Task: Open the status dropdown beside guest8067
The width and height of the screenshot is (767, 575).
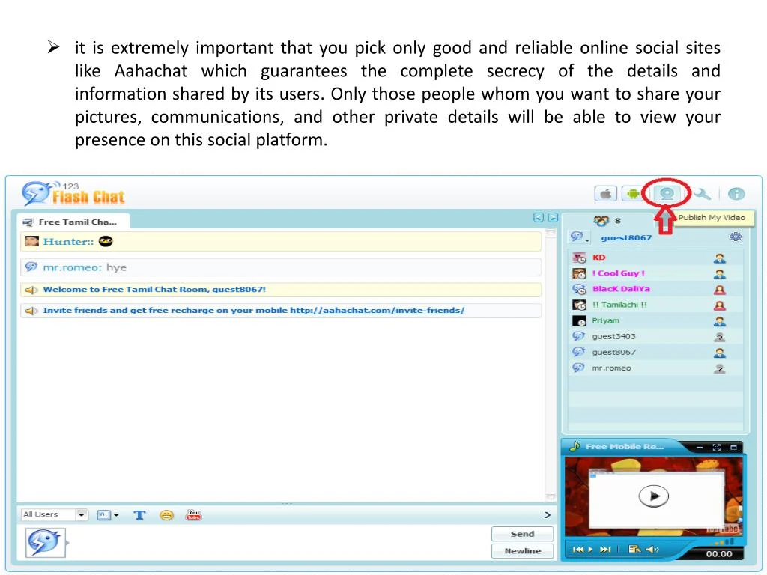Action: (580, 237)
